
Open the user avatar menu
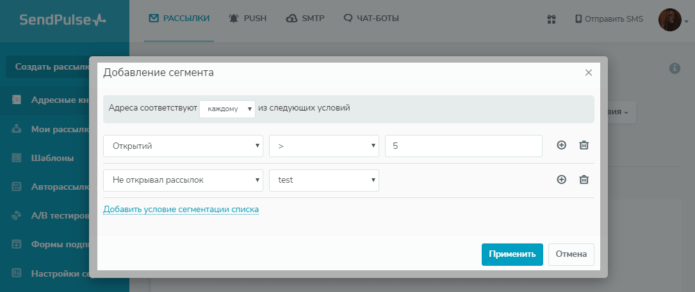672,20
